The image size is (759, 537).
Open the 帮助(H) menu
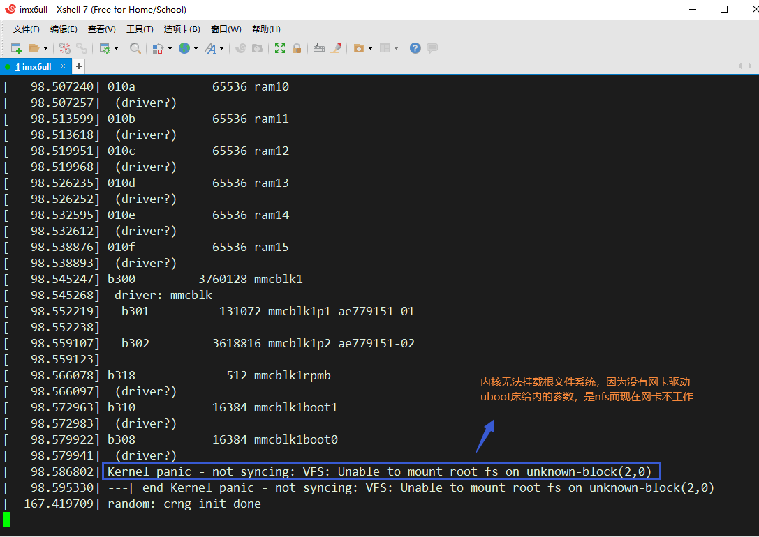[x=266, y=29]
